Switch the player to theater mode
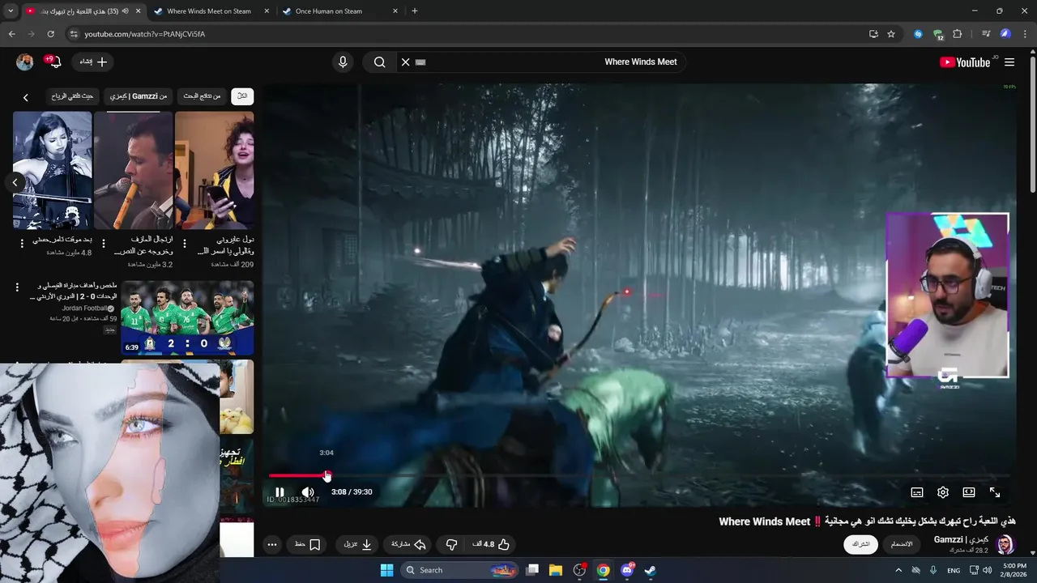1037x583 pixels. [969, 492]
